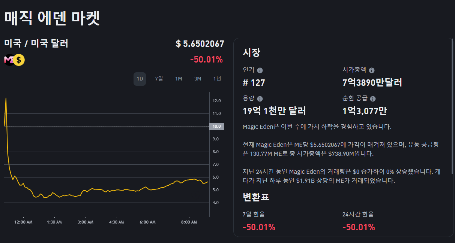Image resolution: width=455 pixels, height=243 pixels.
Task: Open the 1년 chart view
Action: click(x=217, y=79)
